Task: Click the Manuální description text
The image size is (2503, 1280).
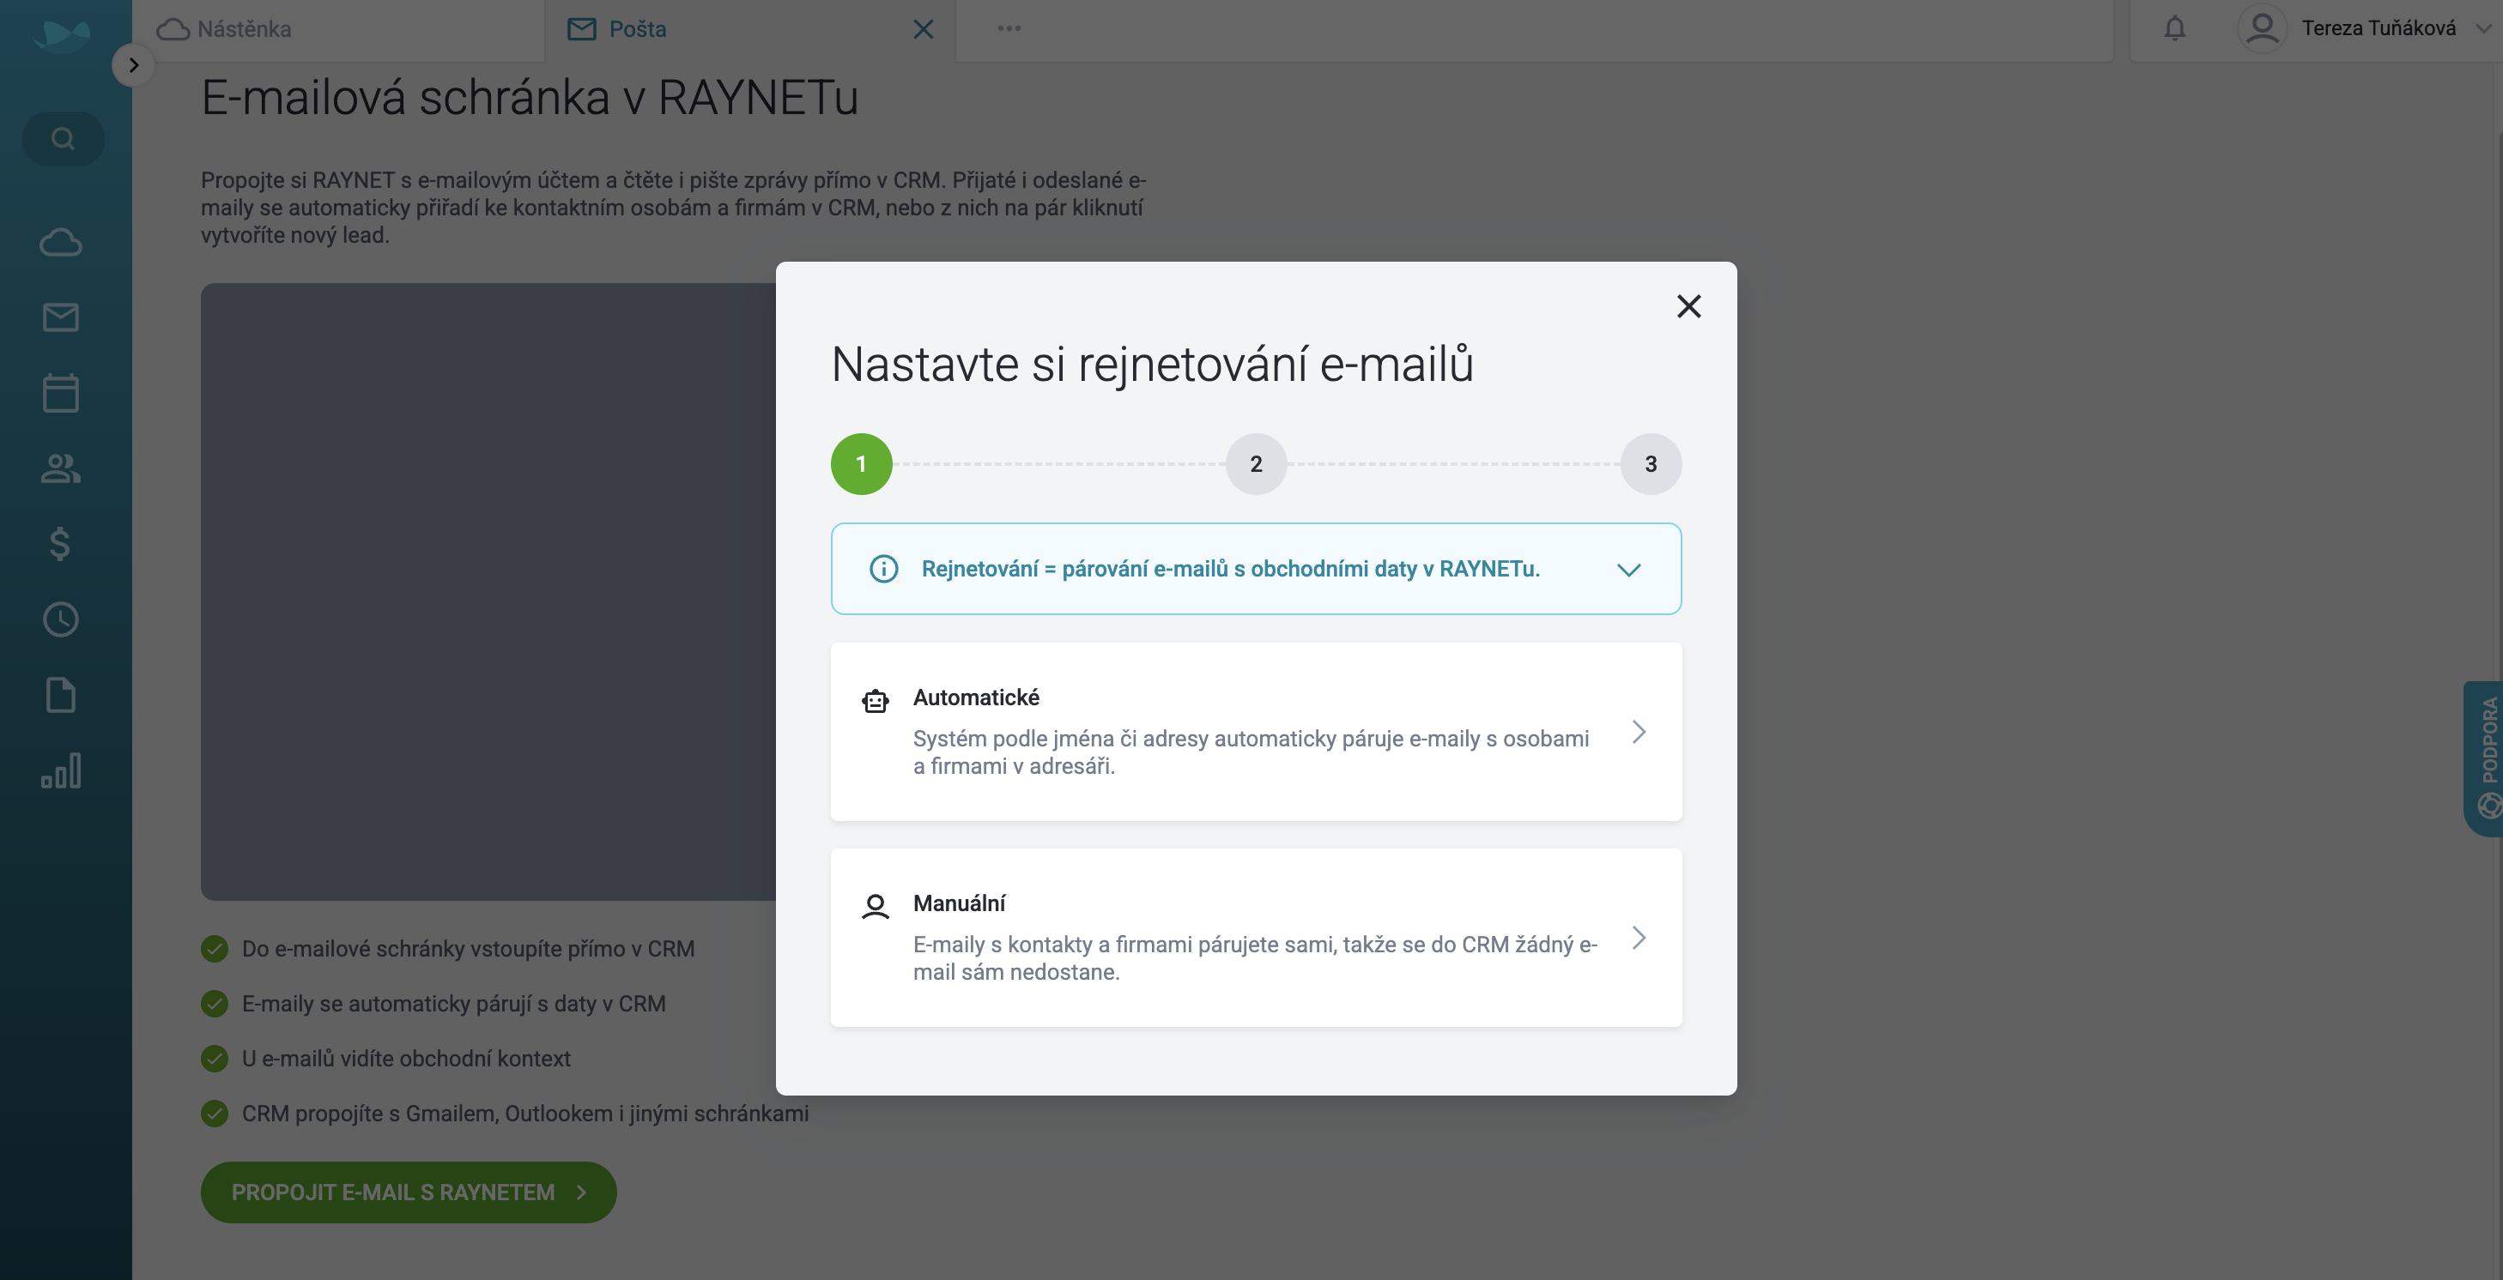Action: click(1254, 958)
